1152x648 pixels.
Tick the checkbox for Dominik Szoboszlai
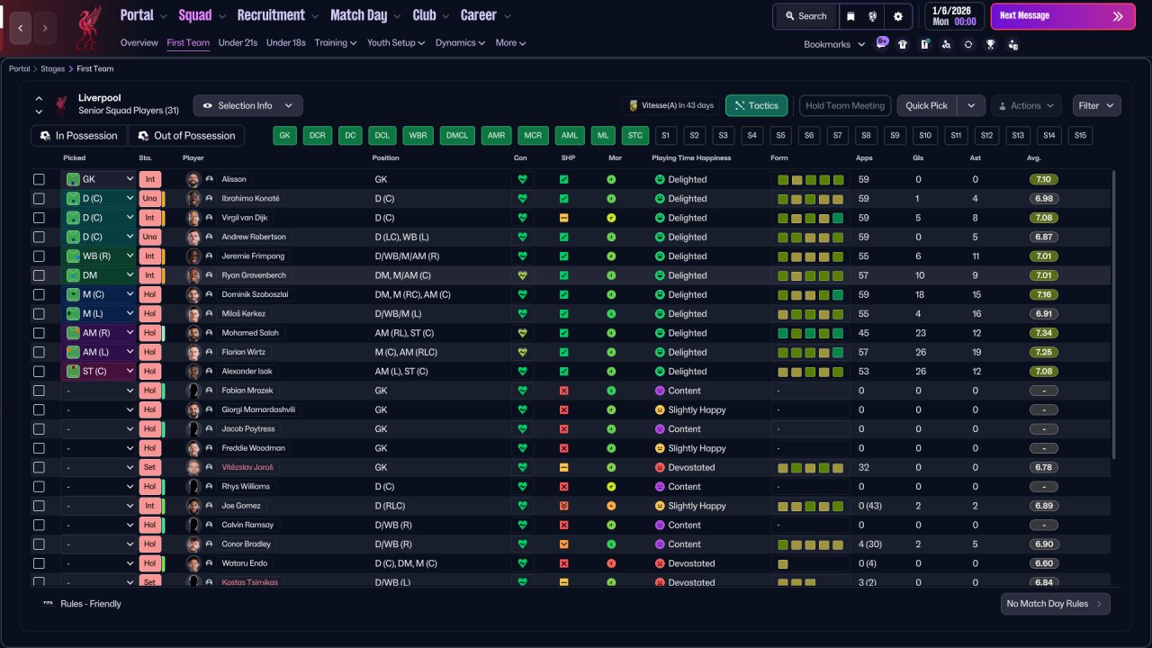click(39, 294)
